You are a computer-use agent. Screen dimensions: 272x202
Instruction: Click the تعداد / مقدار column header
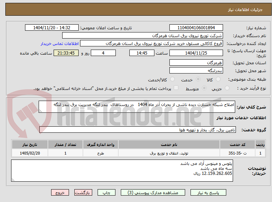pos(65,145)
